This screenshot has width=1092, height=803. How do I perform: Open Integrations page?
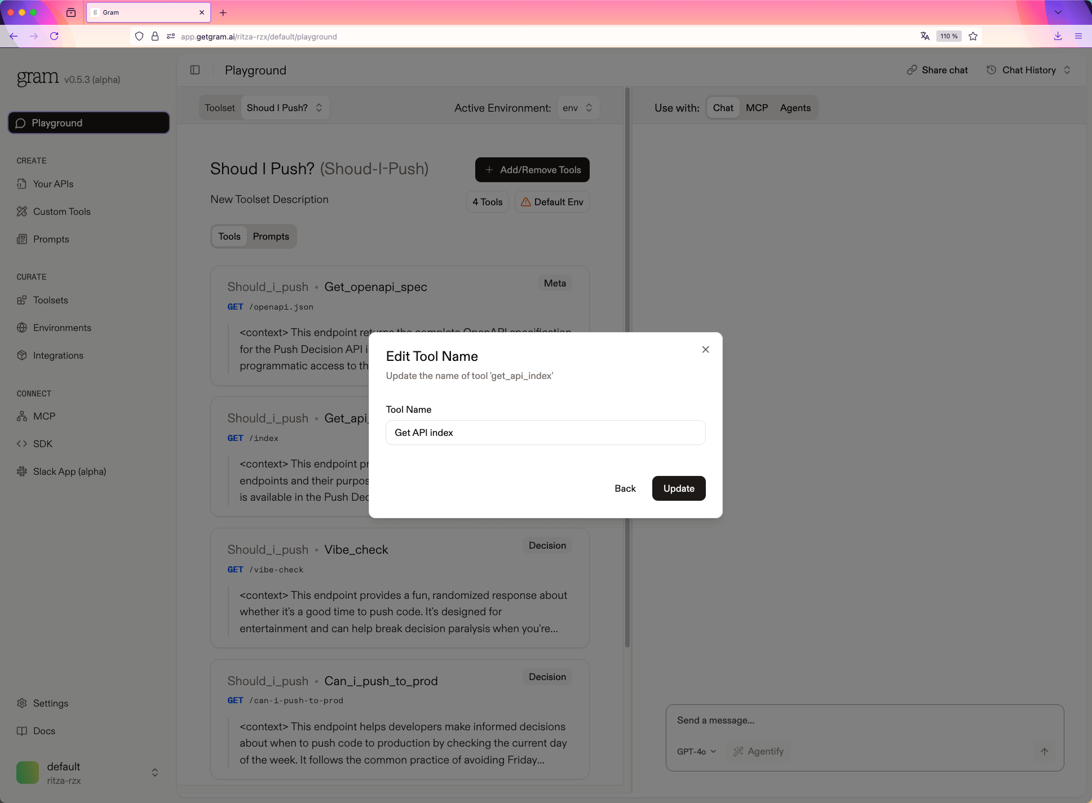click(50, 355)
